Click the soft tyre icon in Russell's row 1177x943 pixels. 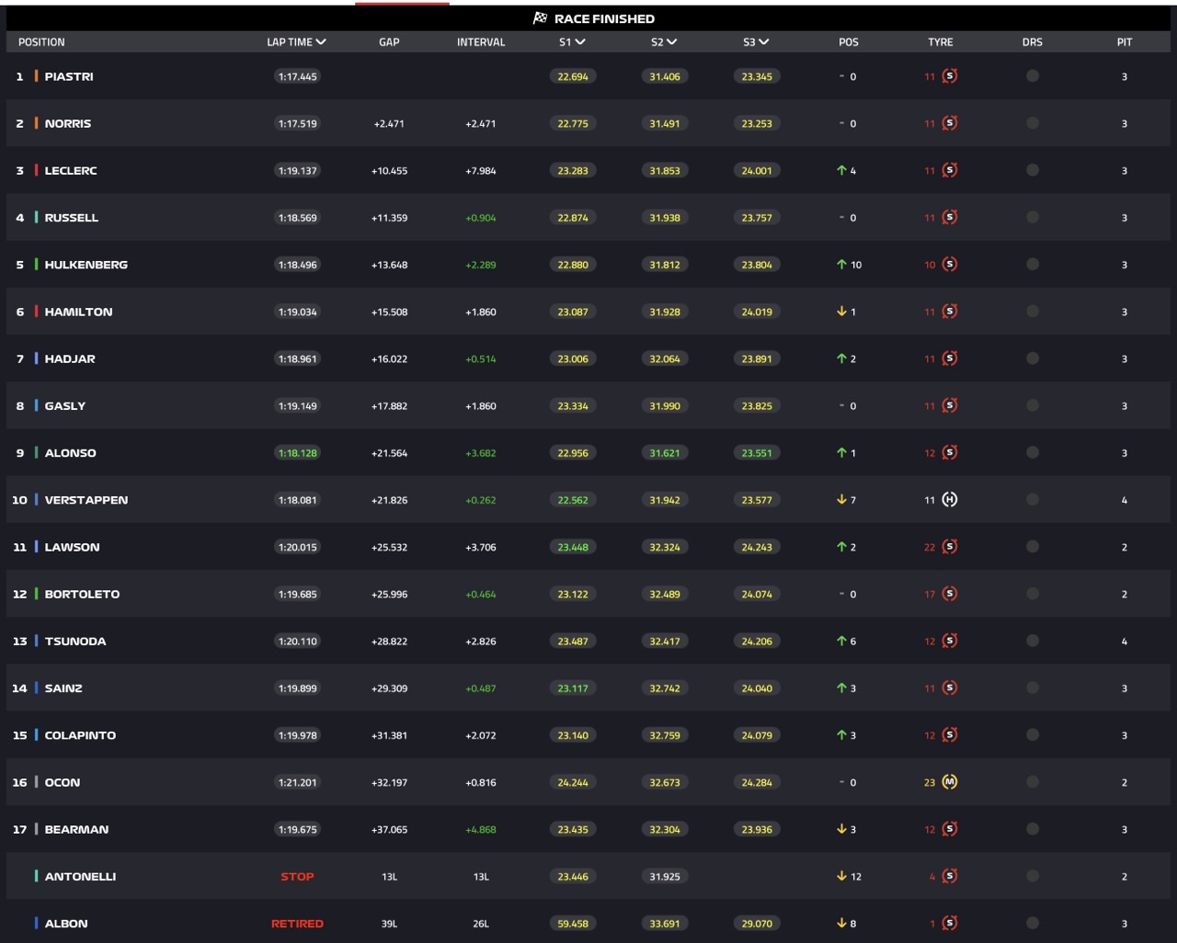950,217
